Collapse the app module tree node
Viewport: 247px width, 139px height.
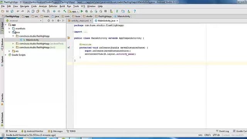[6, 25]
